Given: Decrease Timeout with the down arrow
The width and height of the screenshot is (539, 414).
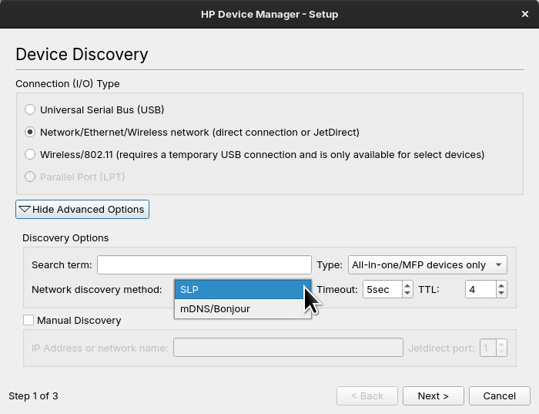Looking at the screenshot, I should pyautogui.click(x=407, y=293).
